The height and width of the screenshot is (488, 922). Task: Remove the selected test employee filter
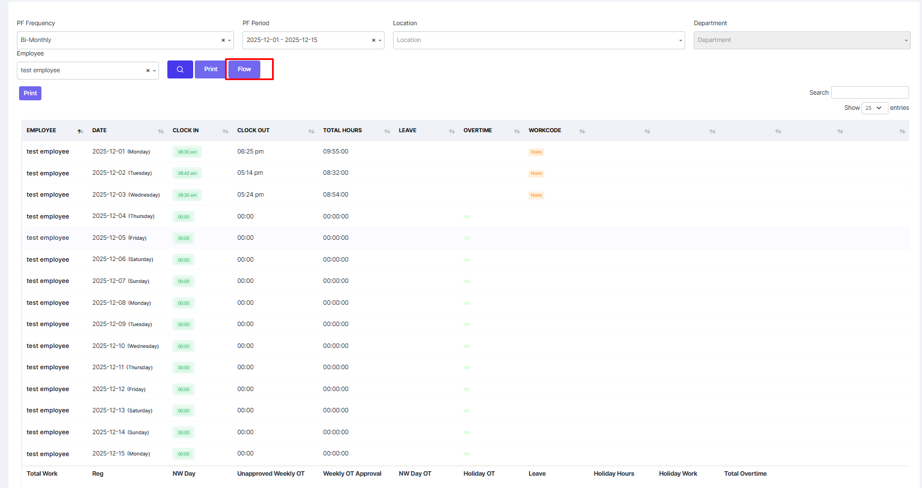(148, 71)
